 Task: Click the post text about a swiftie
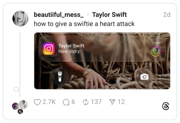click(84, 24)
